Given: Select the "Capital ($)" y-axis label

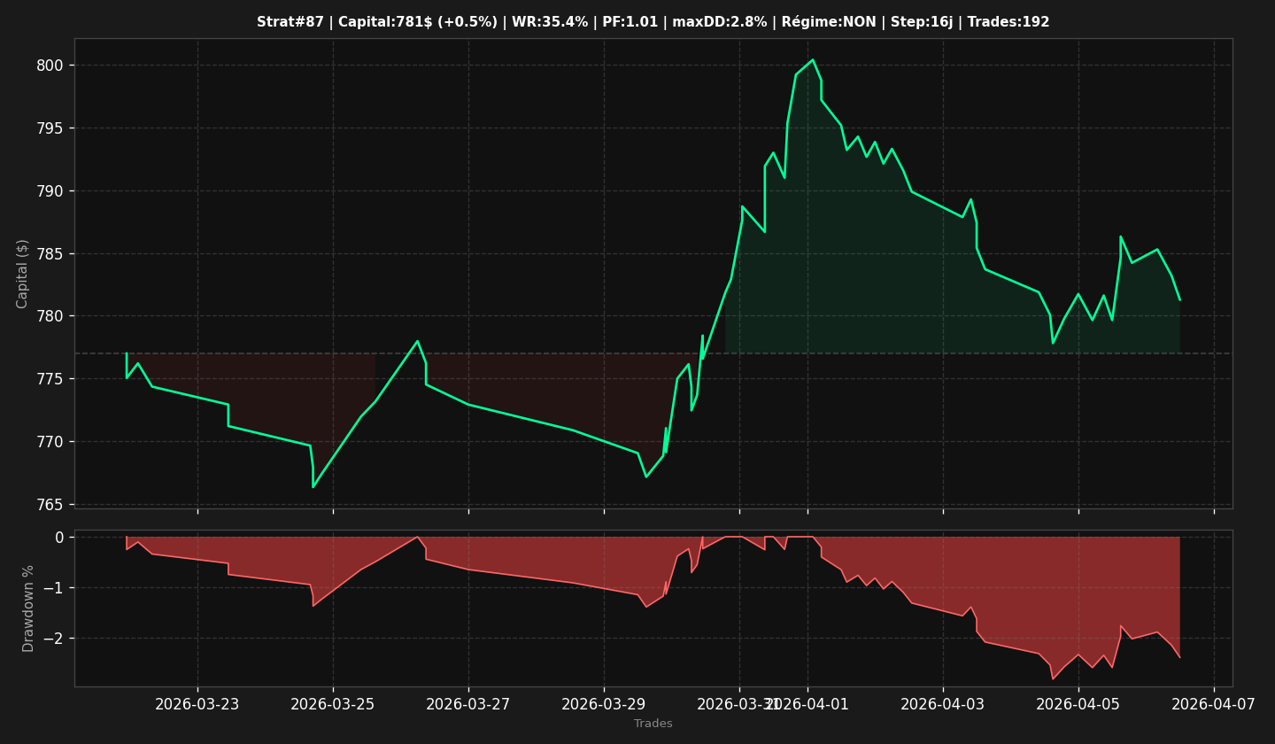Looking at the screenshot, I should click(23, 274).
